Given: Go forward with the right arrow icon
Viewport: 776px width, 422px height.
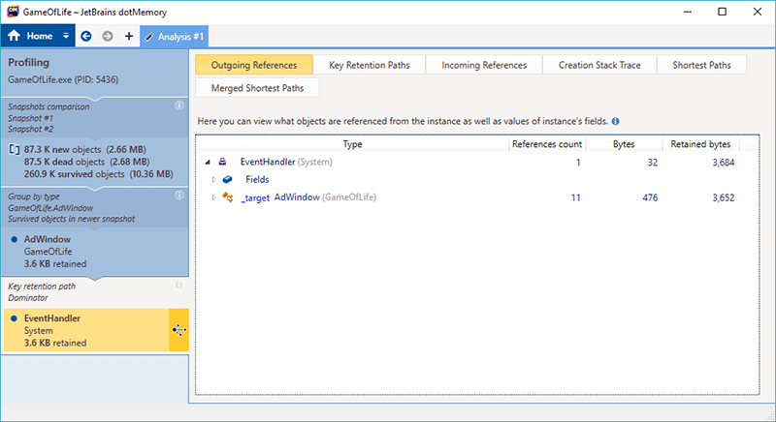Looking at the screenshot, I should click(108, 36).
